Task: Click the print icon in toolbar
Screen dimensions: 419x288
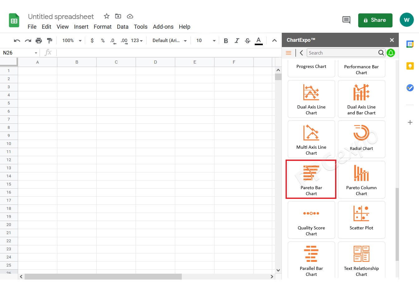Action: point(39,41)
